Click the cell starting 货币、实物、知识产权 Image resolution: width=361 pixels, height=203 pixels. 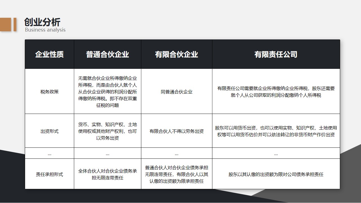107,131
